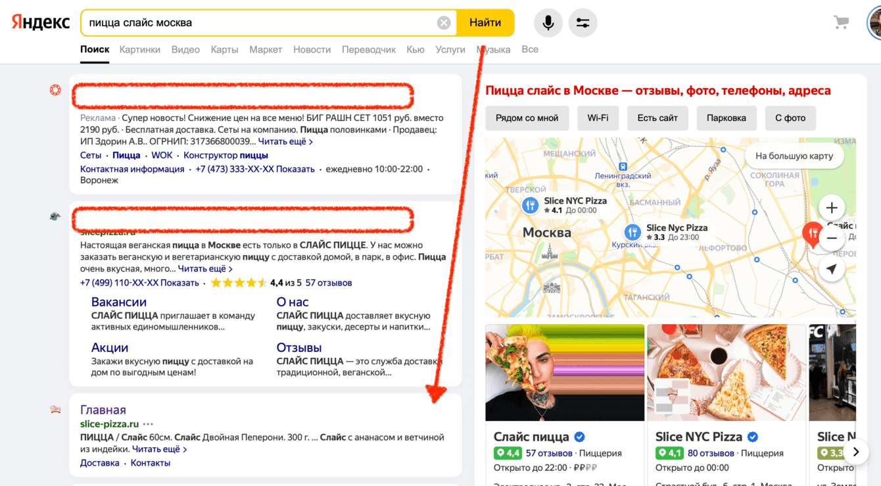Open the Акции sitelink

110,347
